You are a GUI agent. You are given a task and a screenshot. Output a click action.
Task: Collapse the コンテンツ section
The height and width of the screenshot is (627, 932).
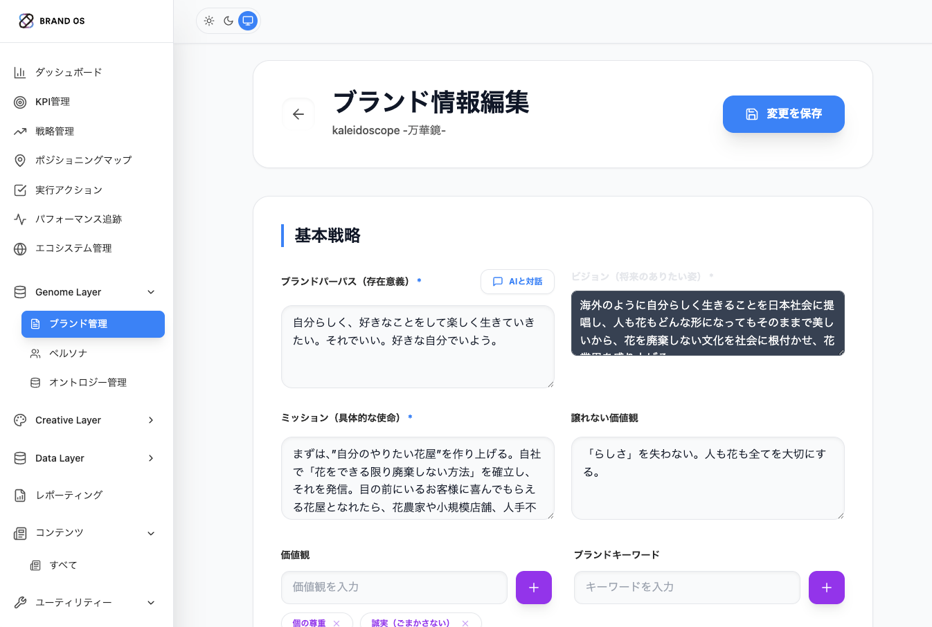click(x=151, y=533)
